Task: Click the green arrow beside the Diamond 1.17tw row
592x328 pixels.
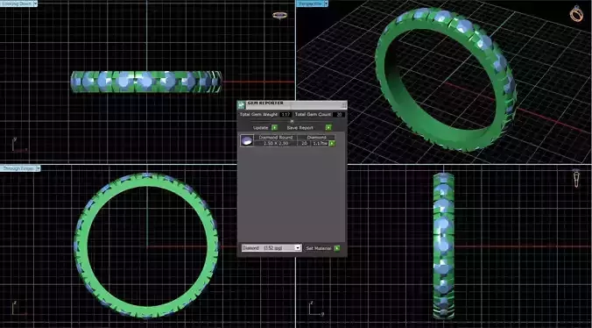Action: click(x=332, y=144)
